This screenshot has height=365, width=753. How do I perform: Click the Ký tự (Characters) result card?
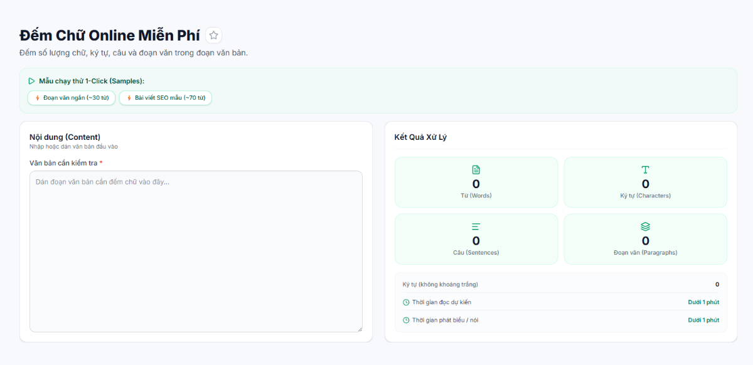coord(646,182)
